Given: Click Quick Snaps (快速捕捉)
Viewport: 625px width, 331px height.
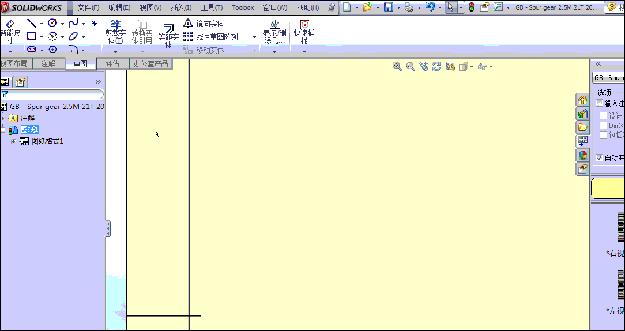Looking at the screenshot, I should [304, 32].
